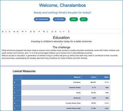Viewport: 123px width, 111px height.
Task: Open the Companion panel
Action: pos(42,19)
